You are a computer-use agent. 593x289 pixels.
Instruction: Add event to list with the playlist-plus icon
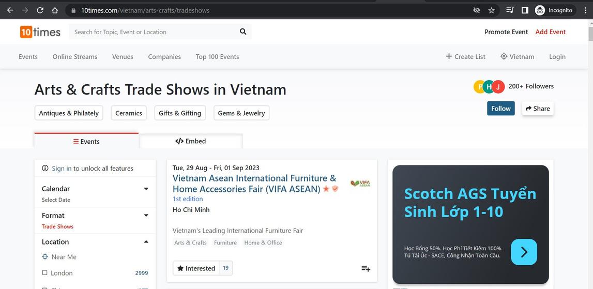[366, 268]
